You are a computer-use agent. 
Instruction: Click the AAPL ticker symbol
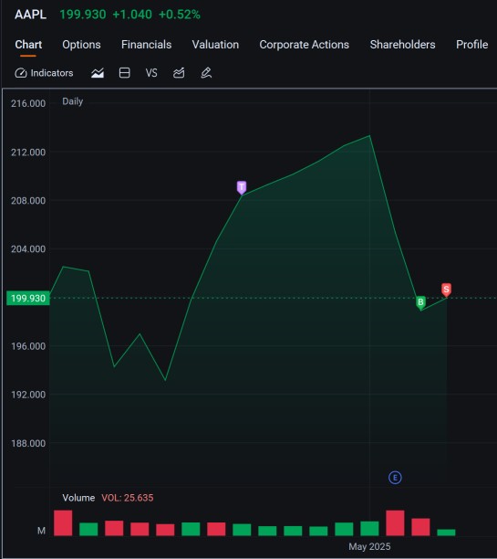point(31,15)
